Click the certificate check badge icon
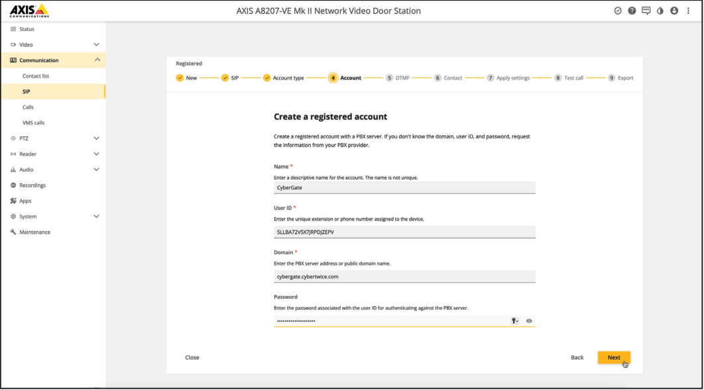Screen dimensions: 704x390 tap(617, 11)
